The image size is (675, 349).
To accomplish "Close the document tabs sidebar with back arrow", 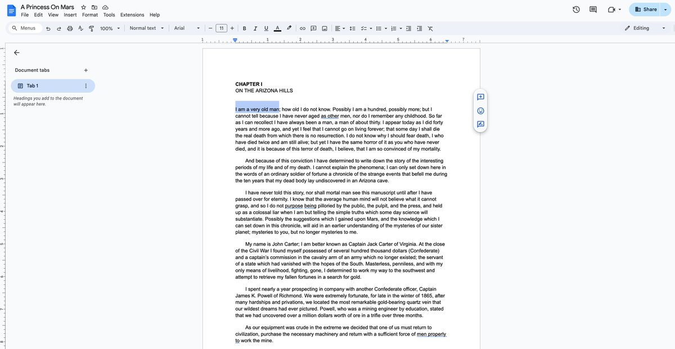I will point(16,52).
